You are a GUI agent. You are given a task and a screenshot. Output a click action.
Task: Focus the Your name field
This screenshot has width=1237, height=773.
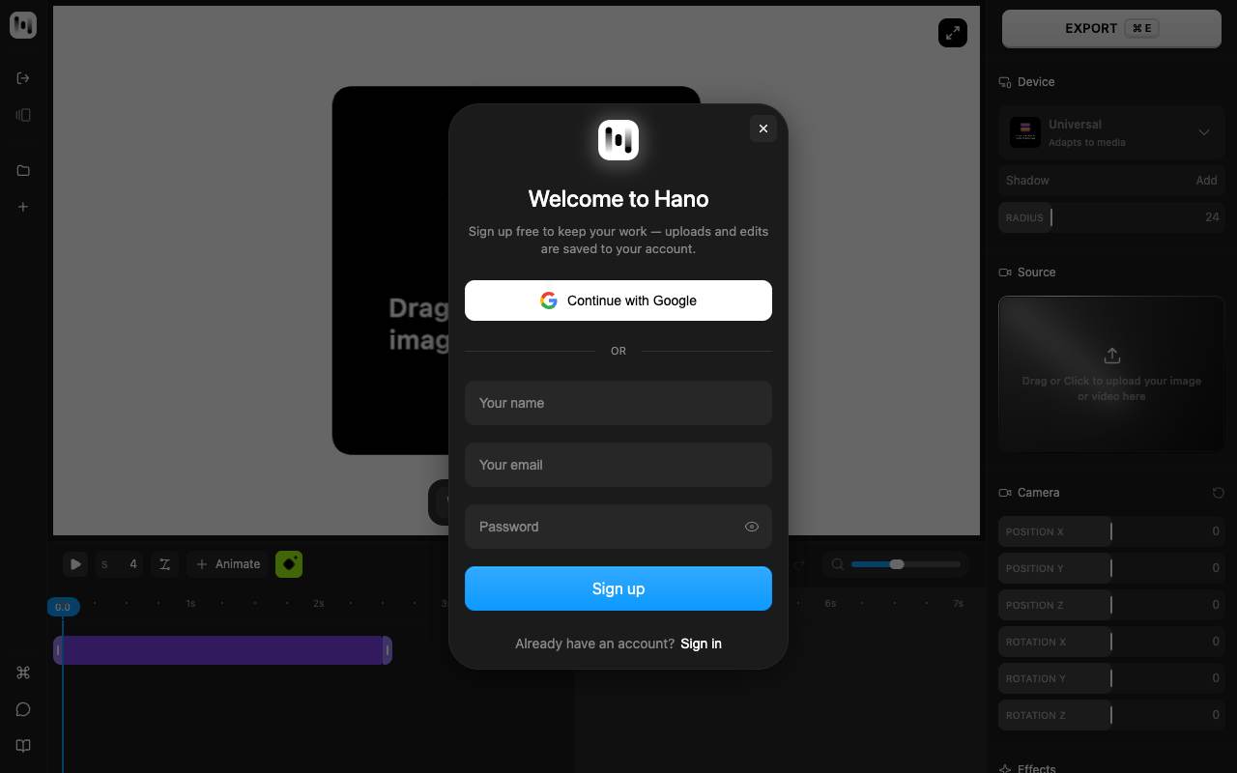[618, 403]
